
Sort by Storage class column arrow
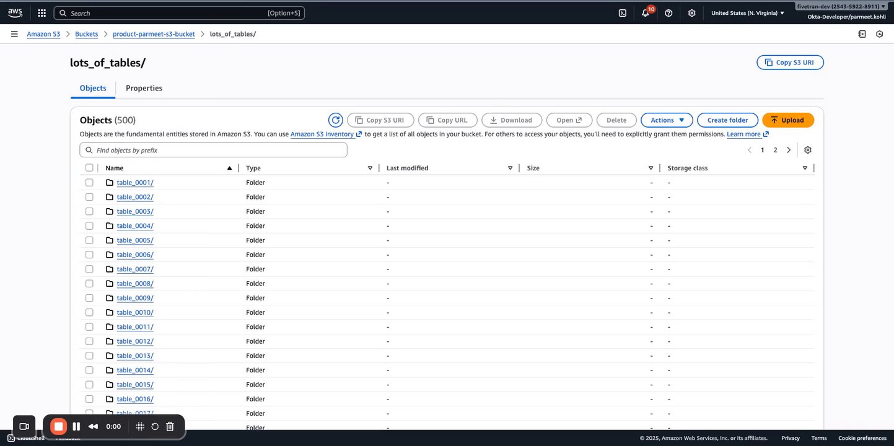[805, 168]
